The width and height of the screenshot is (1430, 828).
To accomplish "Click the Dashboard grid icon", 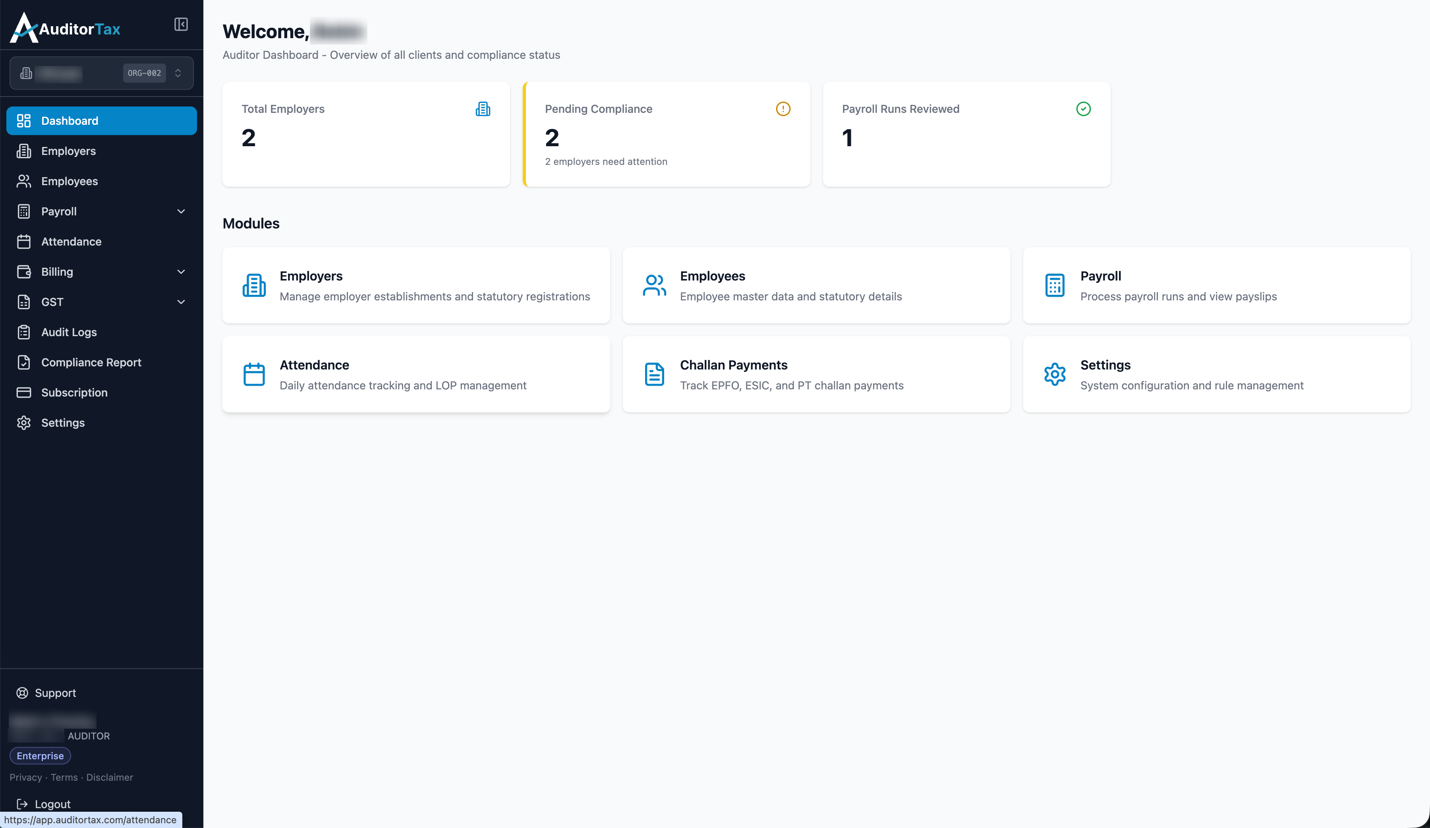I will (24, 120).
